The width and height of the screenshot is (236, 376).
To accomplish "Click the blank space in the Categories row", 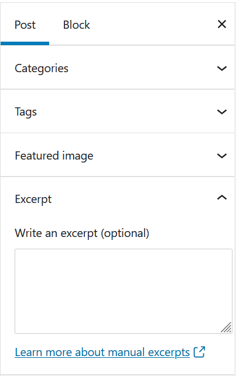I will pos(142,69).
